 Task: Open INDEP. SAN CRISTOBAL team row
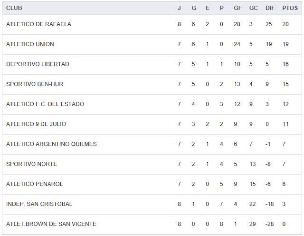(39, 204)
